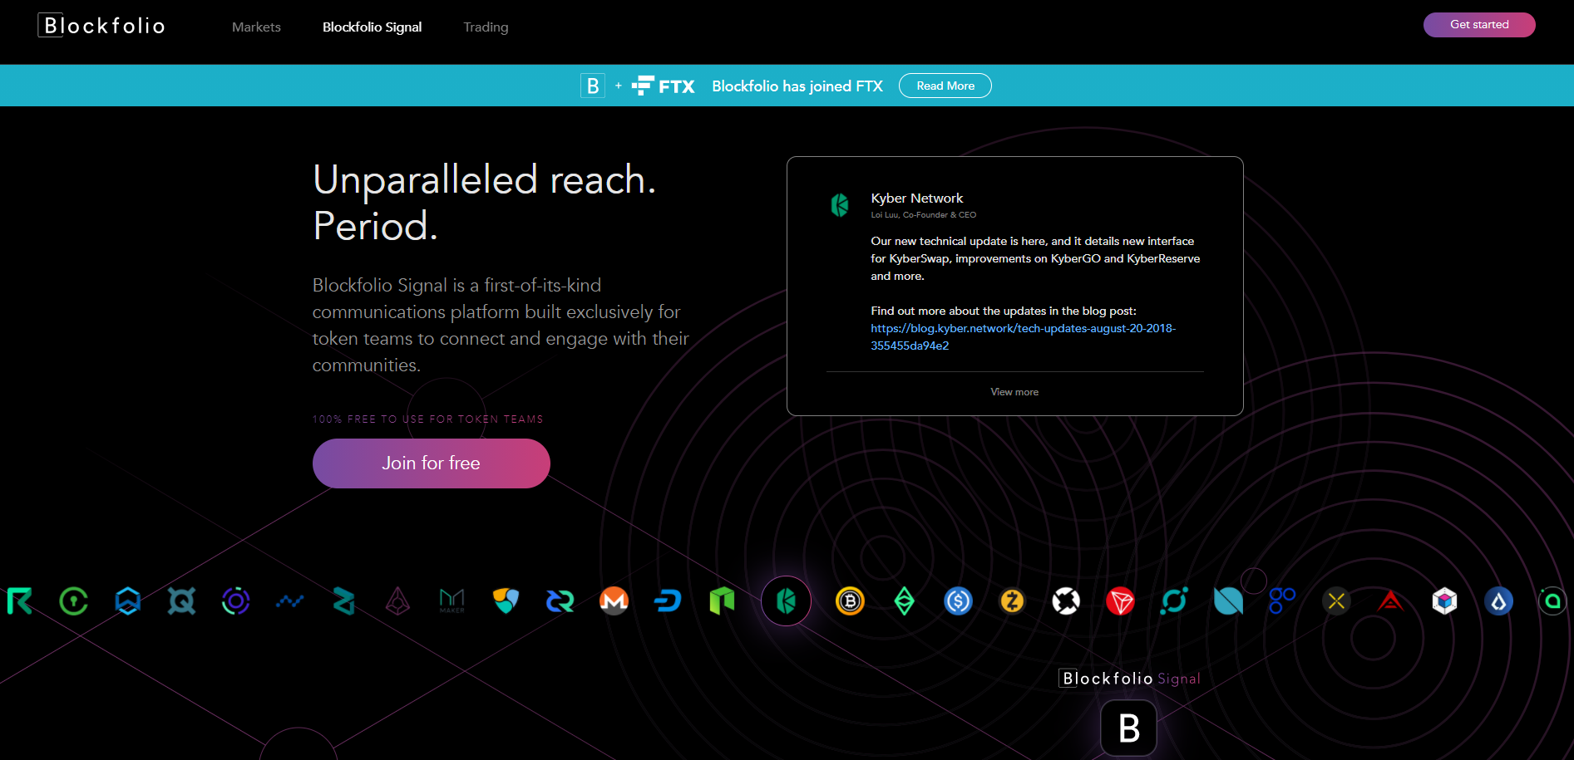The height and width of the screenshot is (760, 1574).
Task: Select the Dash blue coin icon
Action: [668, 601]
